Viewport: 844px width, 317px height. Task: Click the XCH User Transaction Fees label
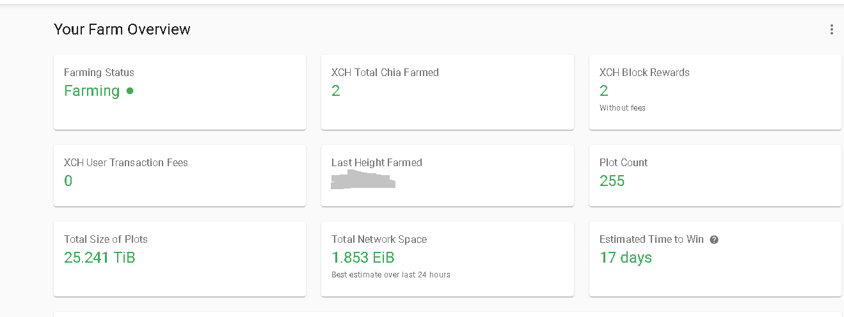(126, 163)
